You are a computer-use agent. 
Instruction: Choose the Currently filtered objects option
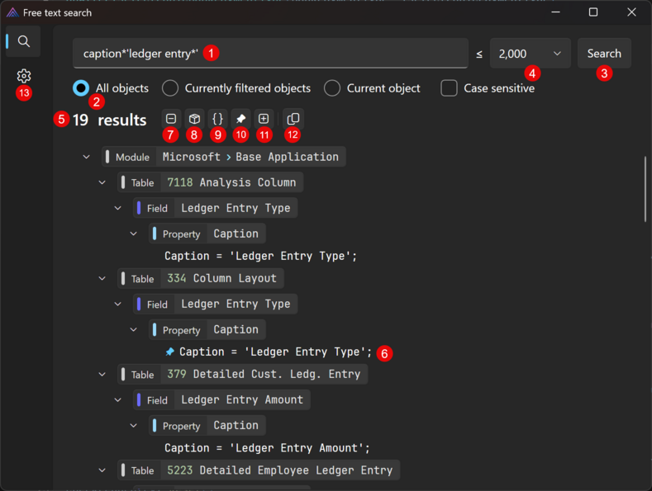(170, 88)
